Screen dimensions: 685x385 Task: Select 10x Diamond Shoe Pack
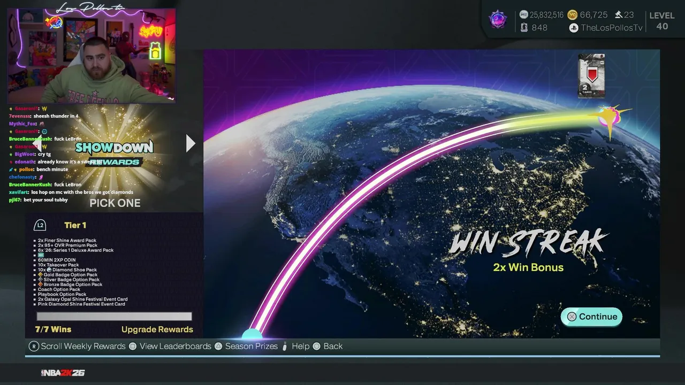(67, 270)
